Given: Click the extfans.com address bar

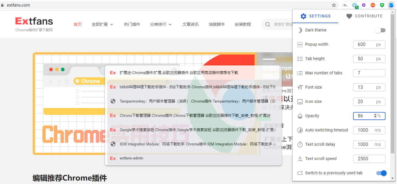Looking at the screenshot, I should click(169, 5).
